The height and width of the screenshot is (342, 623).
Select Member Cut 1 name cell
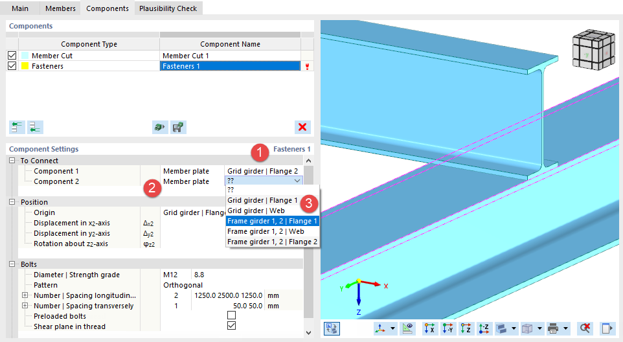[230, 56]
